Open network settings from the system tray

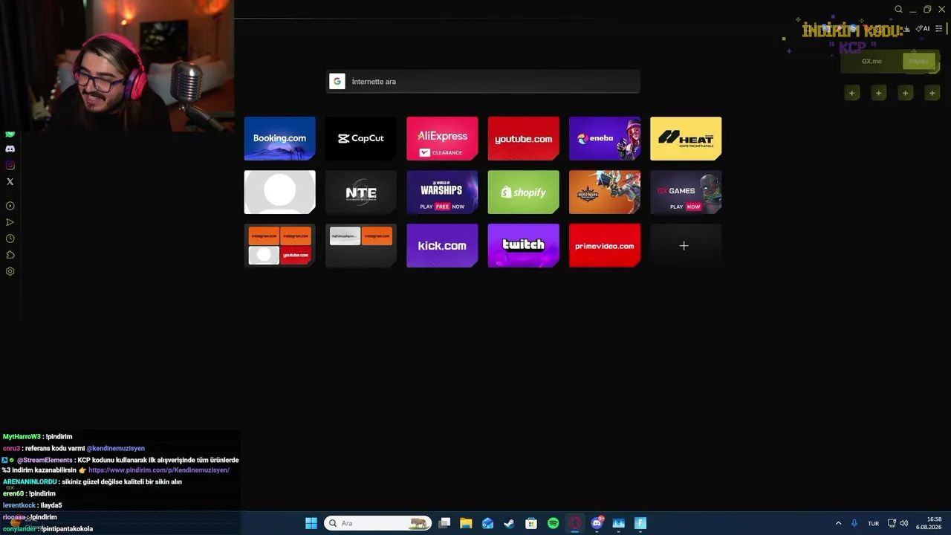[892, 523]
